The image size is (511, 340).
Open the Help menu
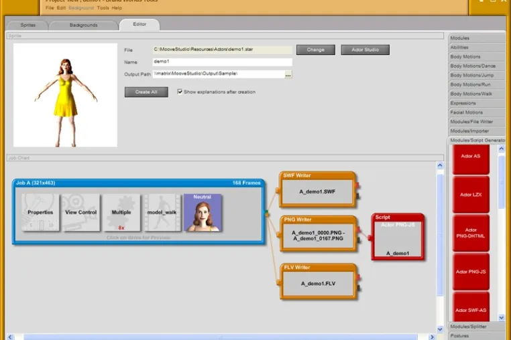point(117,8)
